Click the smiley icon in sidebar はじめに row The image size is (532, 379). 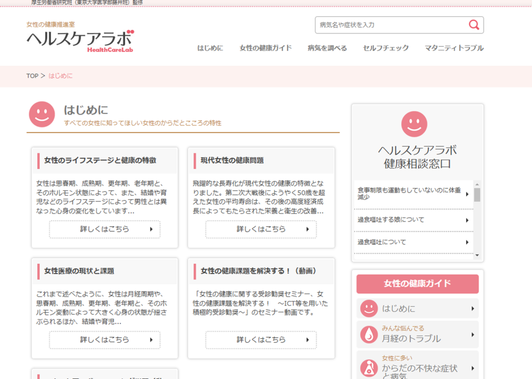pos(369,308)
